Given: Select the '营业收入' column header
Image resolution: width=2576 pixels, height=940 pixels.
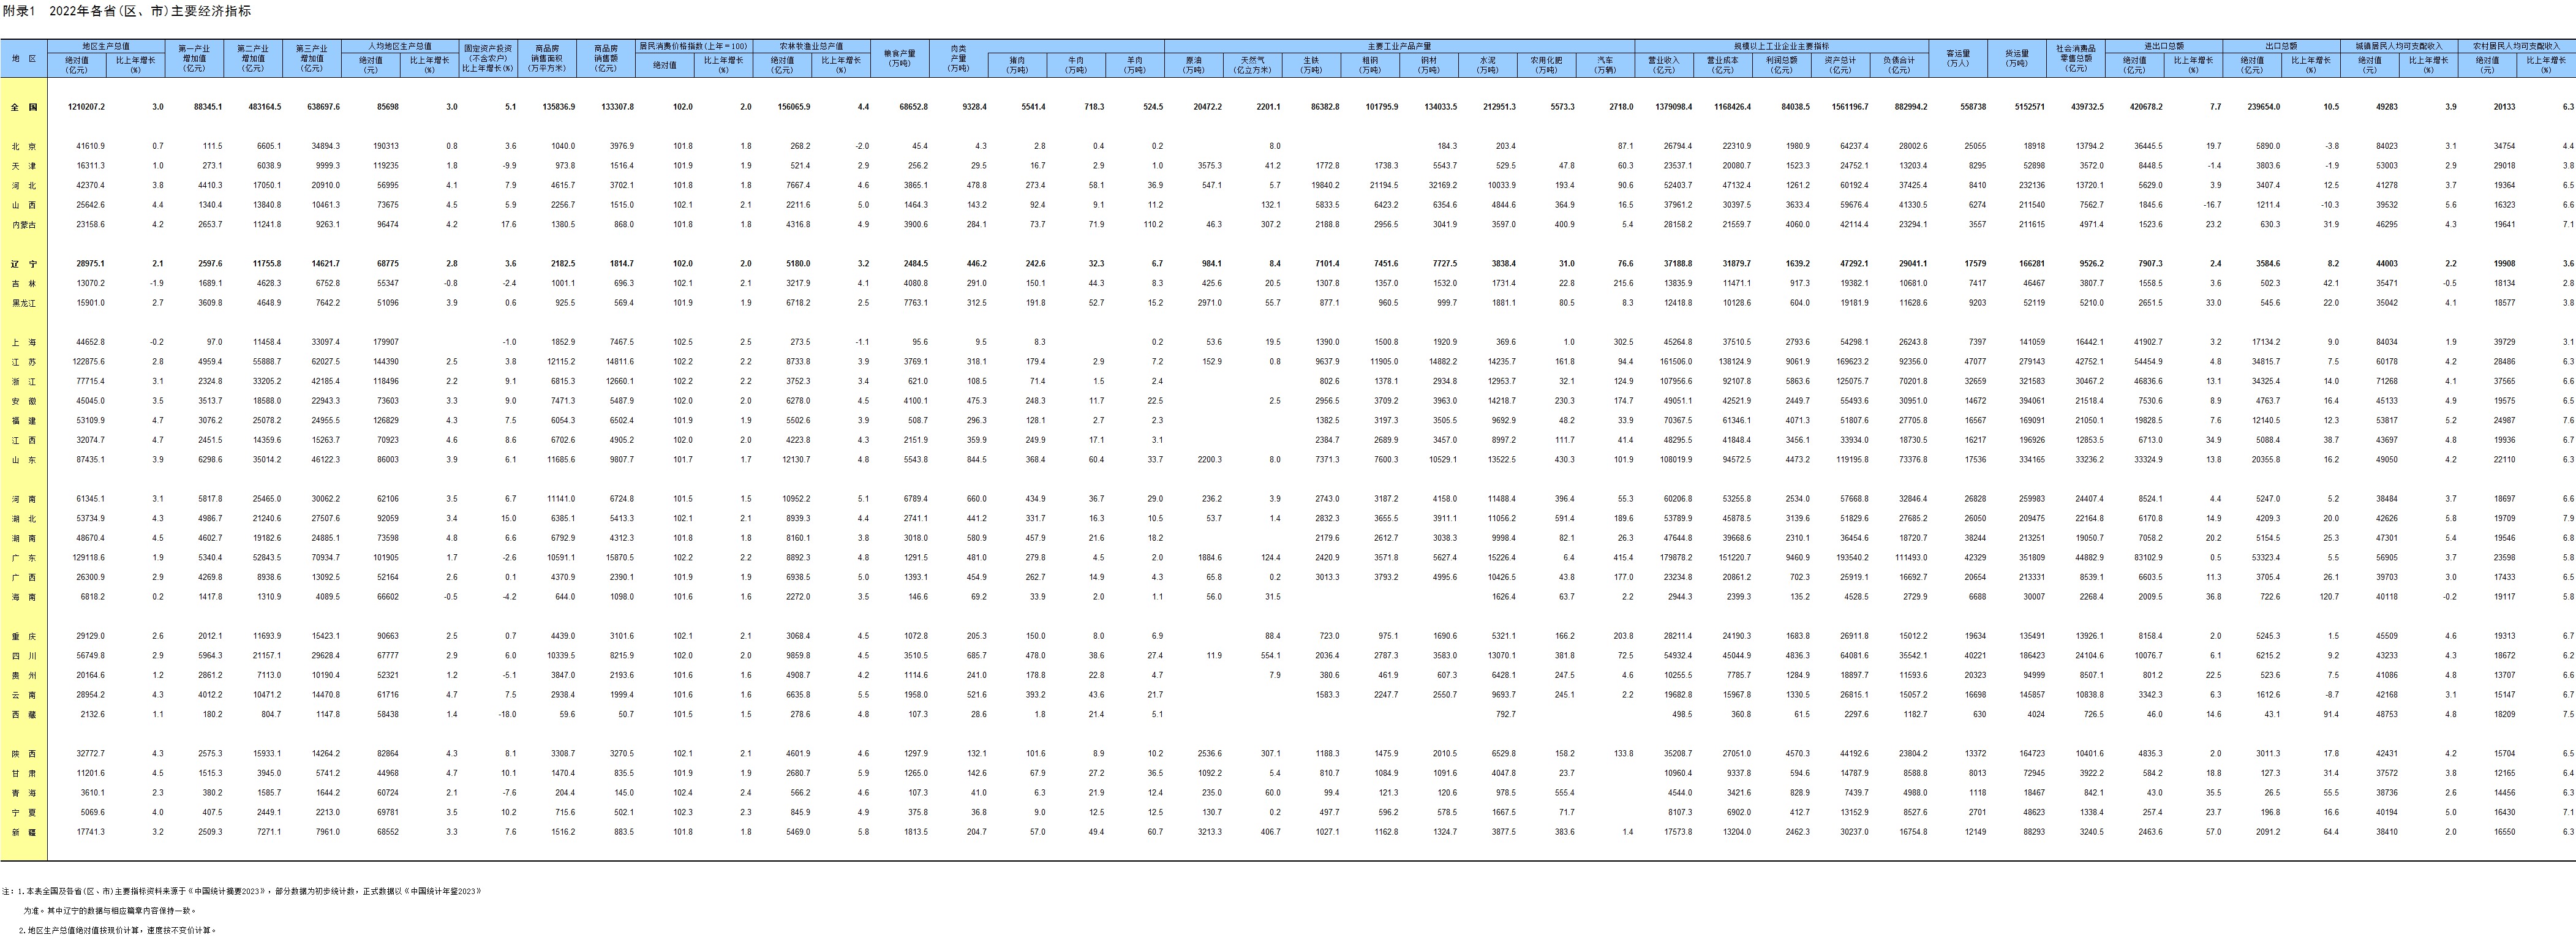Looking at the screenshot, I should point(1664,65).
